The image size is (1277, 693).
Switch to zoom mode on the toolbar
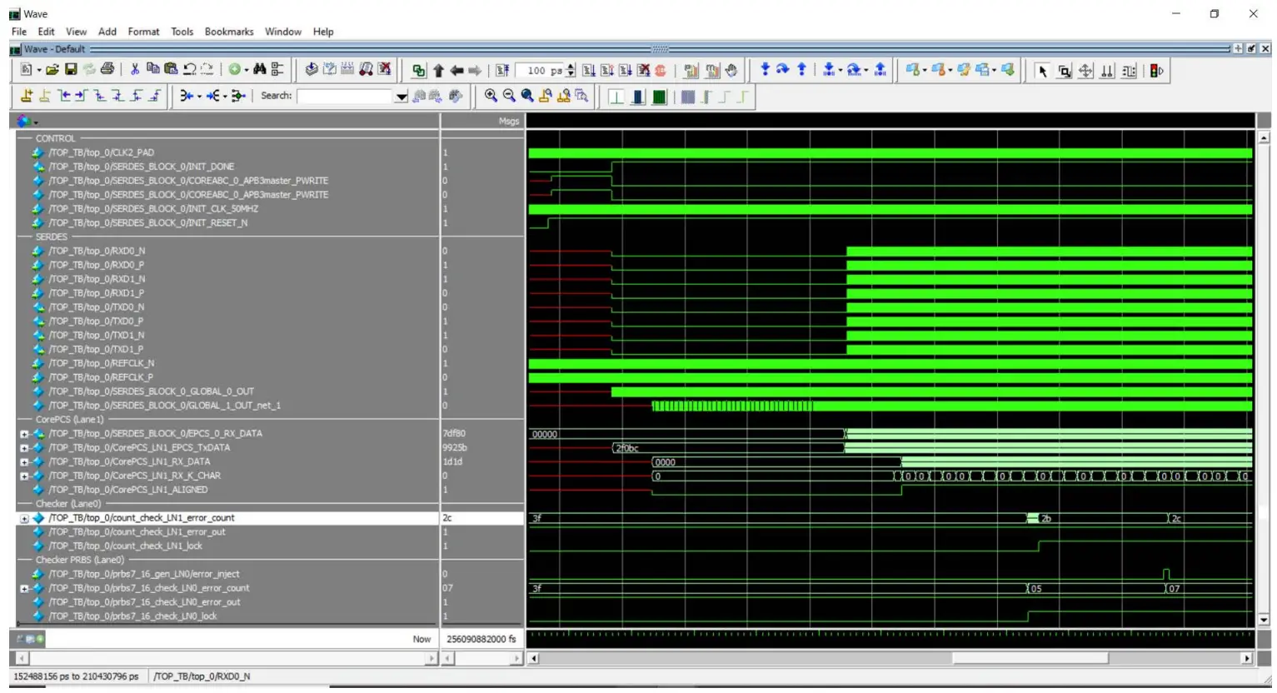point(1064,70)
